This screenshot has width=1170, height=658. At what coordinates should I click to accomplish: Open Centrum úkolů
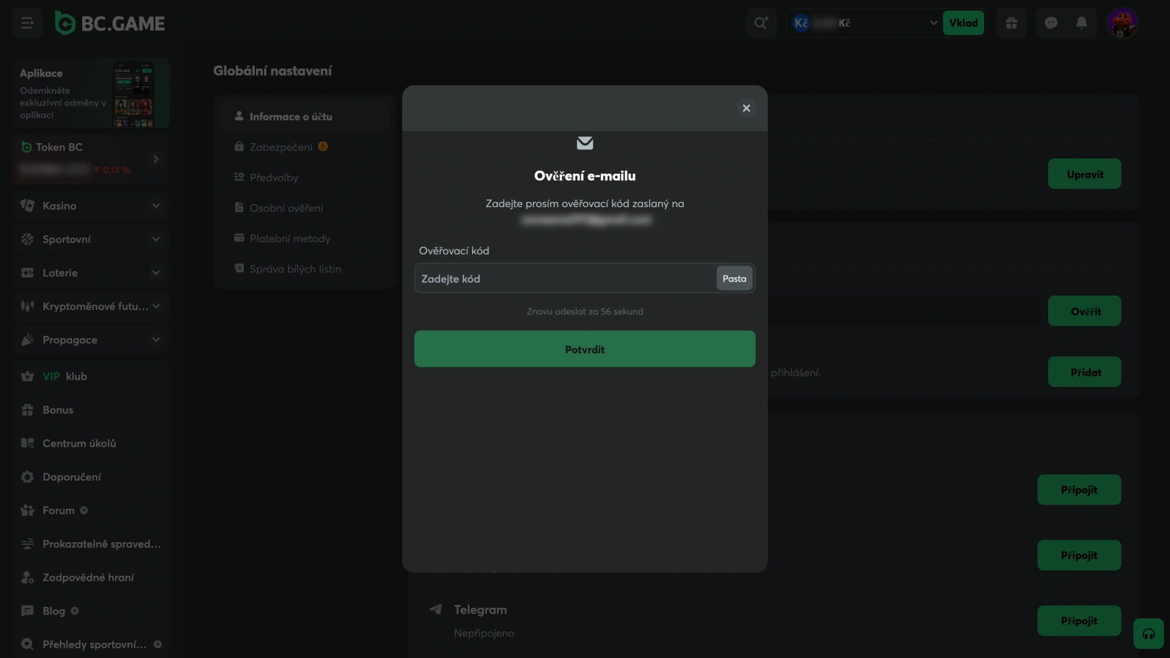(x=91, y=444)
